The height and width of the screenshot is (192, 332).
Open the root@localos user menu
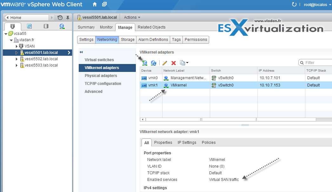click(317, 5)
